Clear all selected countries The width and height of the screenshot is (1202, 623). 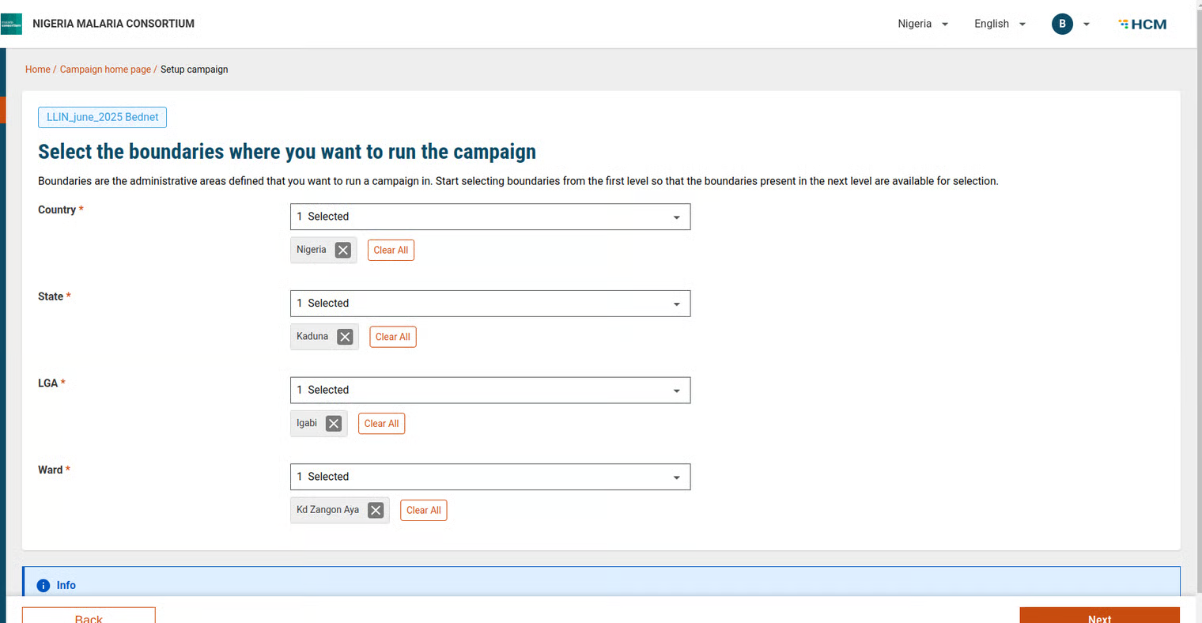point(391,250)
